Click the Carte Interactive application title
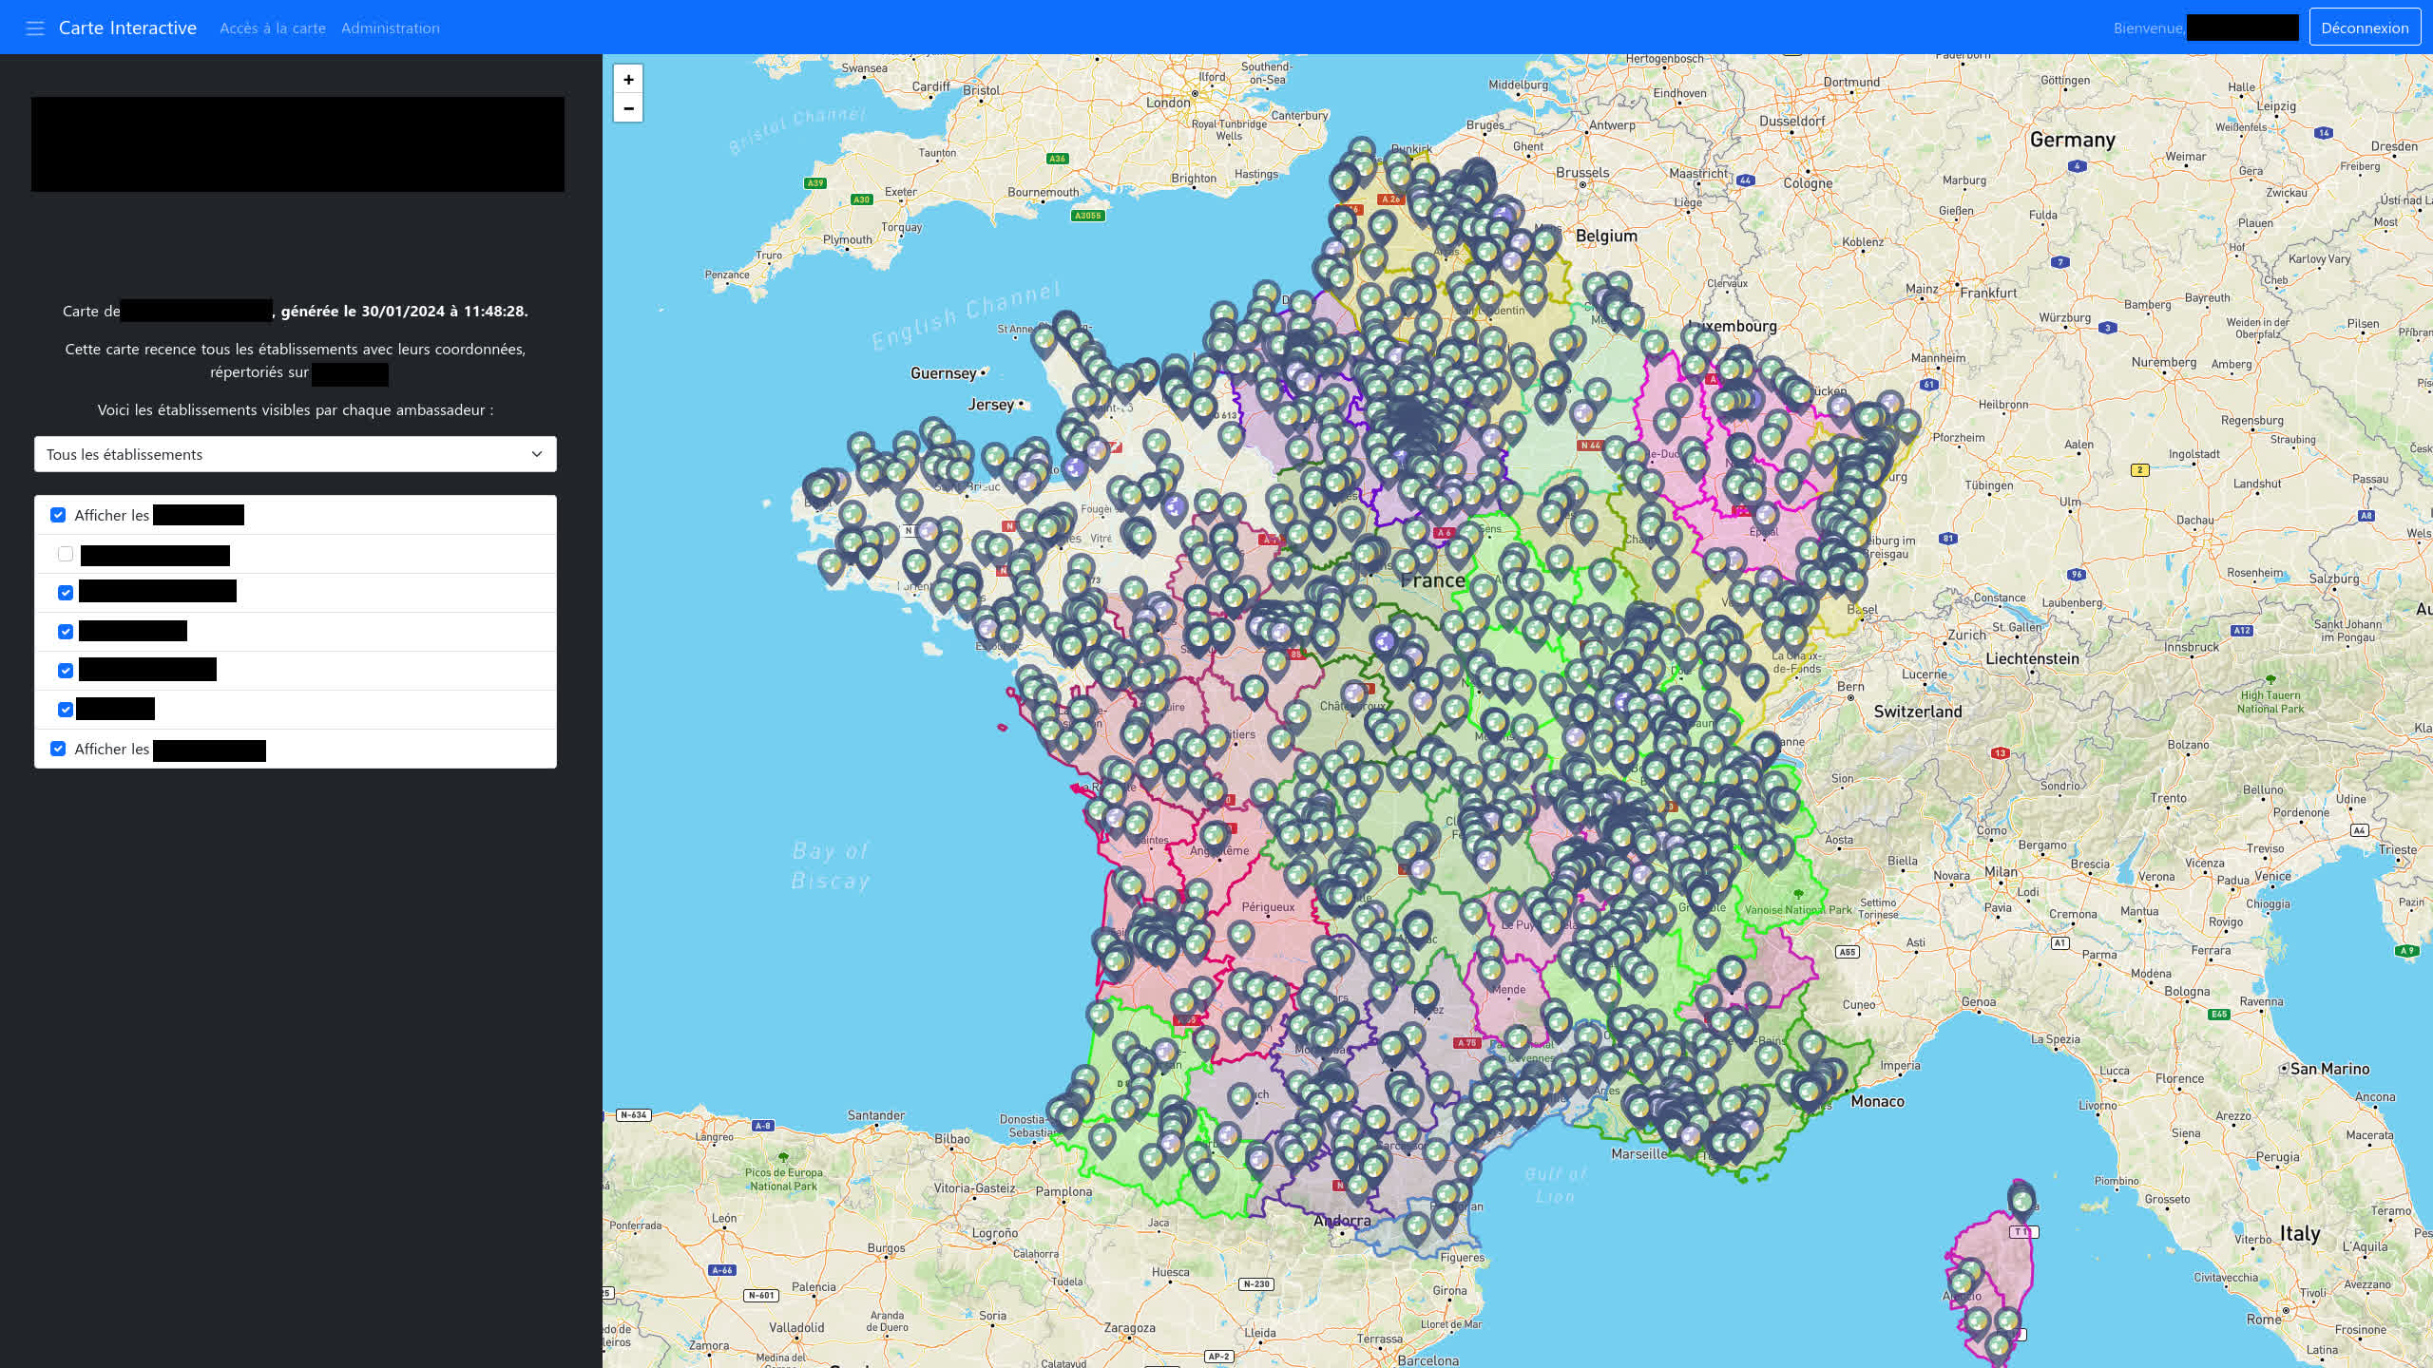 [x=128, y=27]
